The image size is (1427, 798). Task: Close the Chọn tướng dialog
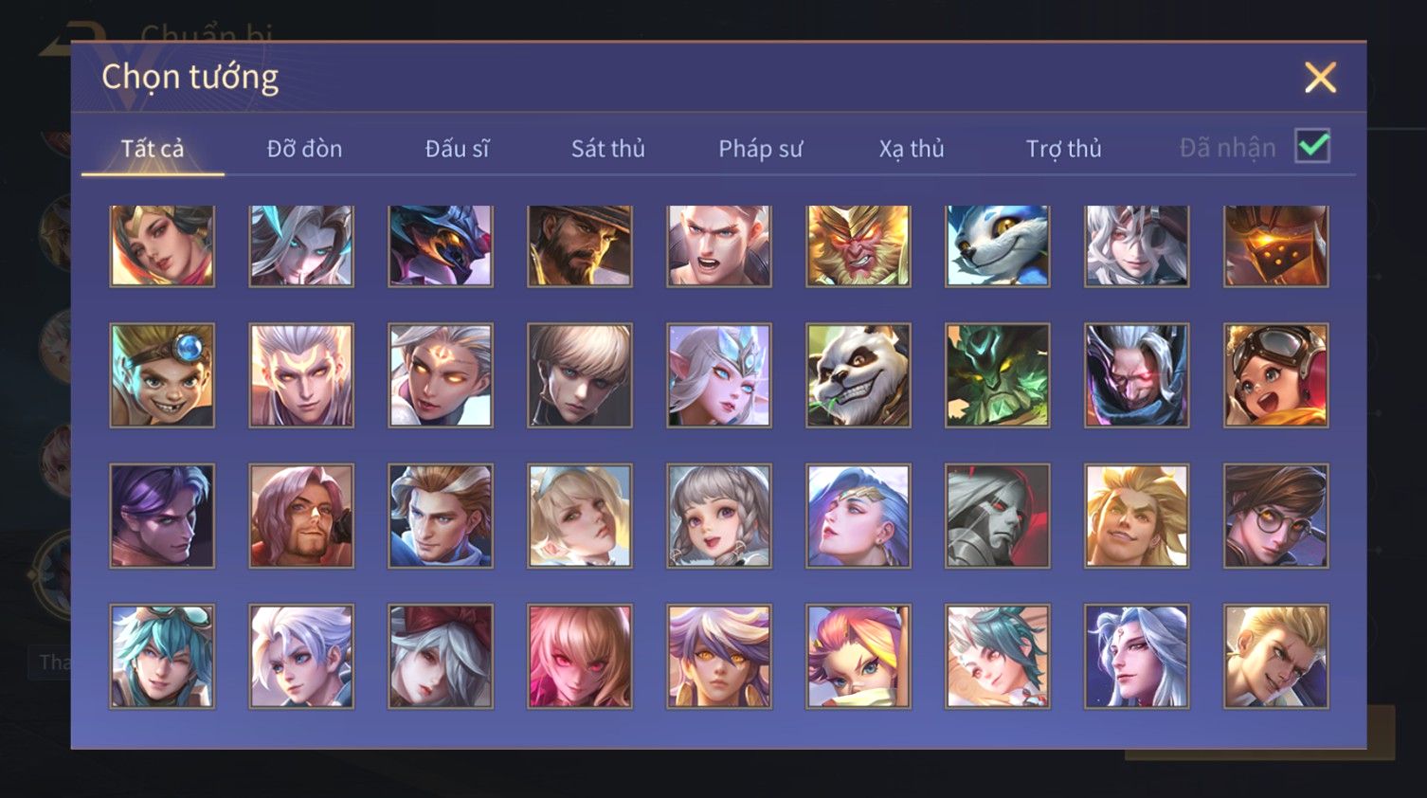(1320, 78)
